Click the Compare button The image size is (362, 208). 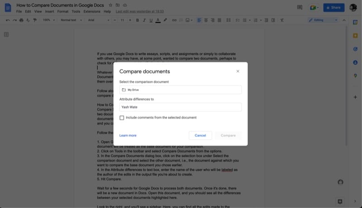228,135
